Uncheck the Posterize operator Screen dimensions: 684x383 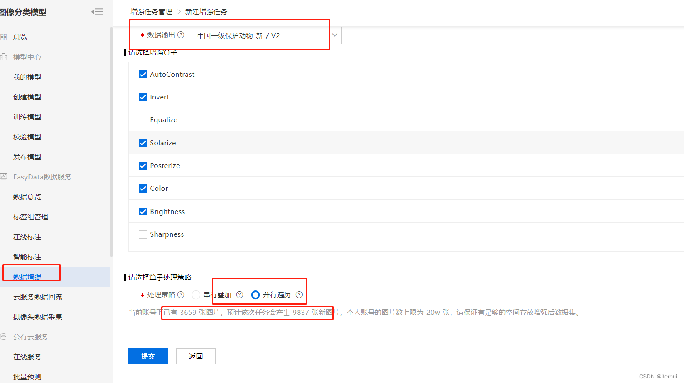pos(143,165)
